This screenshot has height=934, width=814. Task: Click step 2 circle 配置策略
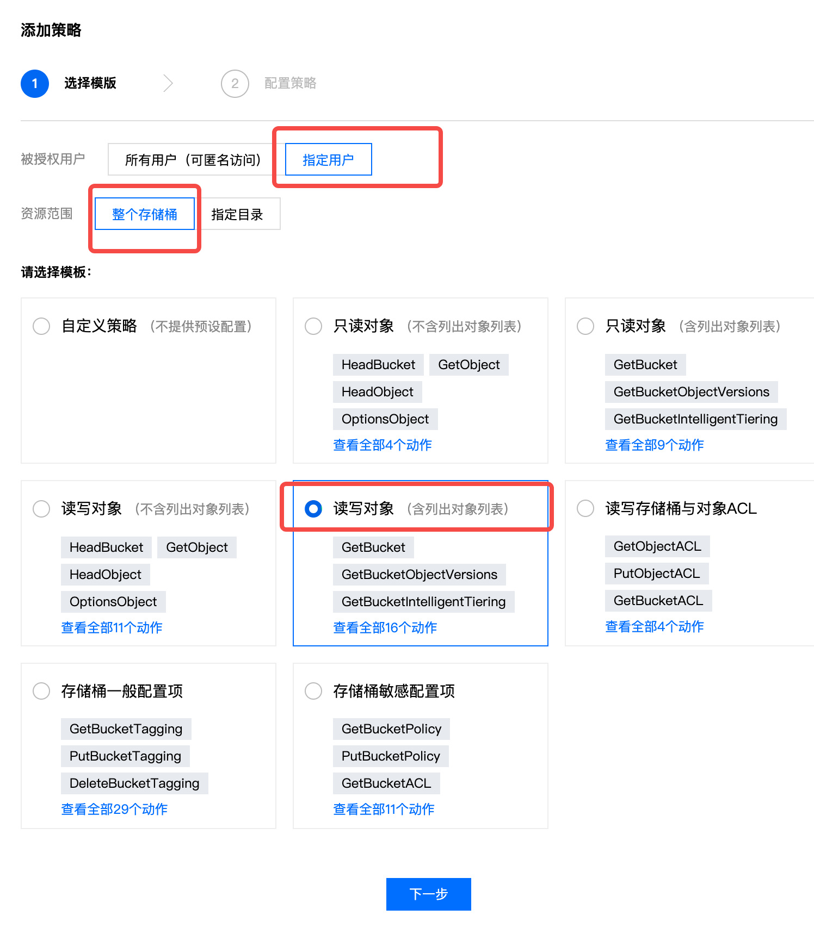(x=235, y=84)
